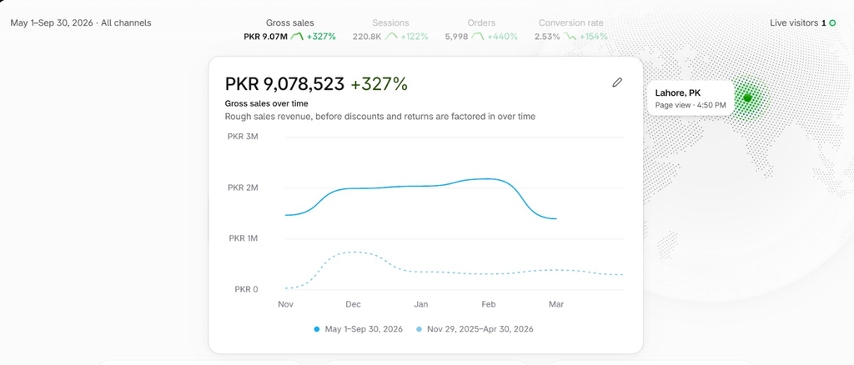Screen dimensions: 854x365
Task: Click the Nov x-axis label
Action: (x=285, y=304)
